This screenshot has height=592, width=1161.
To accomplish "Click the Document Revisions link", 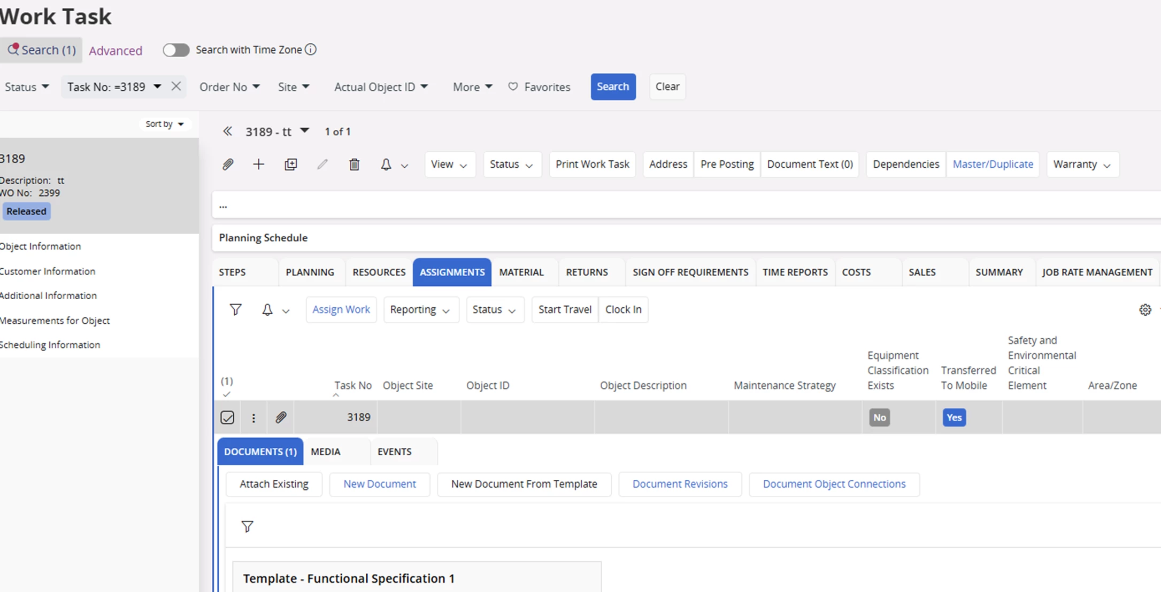I will (680, 484).
